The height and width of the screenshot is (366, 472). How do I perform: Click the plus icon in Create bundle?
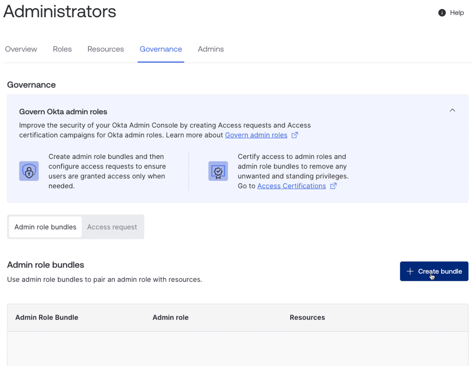[x=410, y=271]
